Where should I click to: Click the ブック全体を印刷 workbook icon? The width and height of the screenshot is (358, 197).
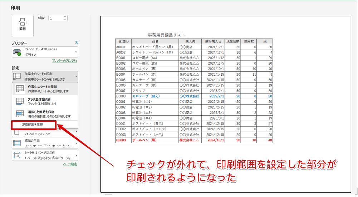tap(20, 101)
